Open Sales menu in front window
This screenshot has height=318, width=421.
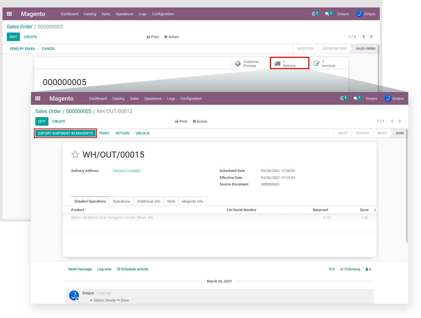134,99
